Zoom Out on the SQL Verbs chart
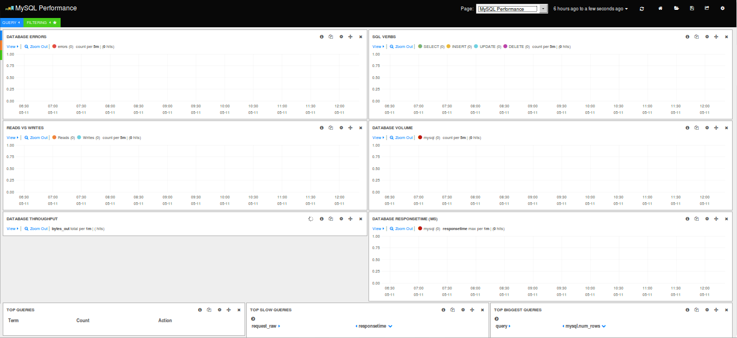The image size is (737, 338). coord(401,47)
